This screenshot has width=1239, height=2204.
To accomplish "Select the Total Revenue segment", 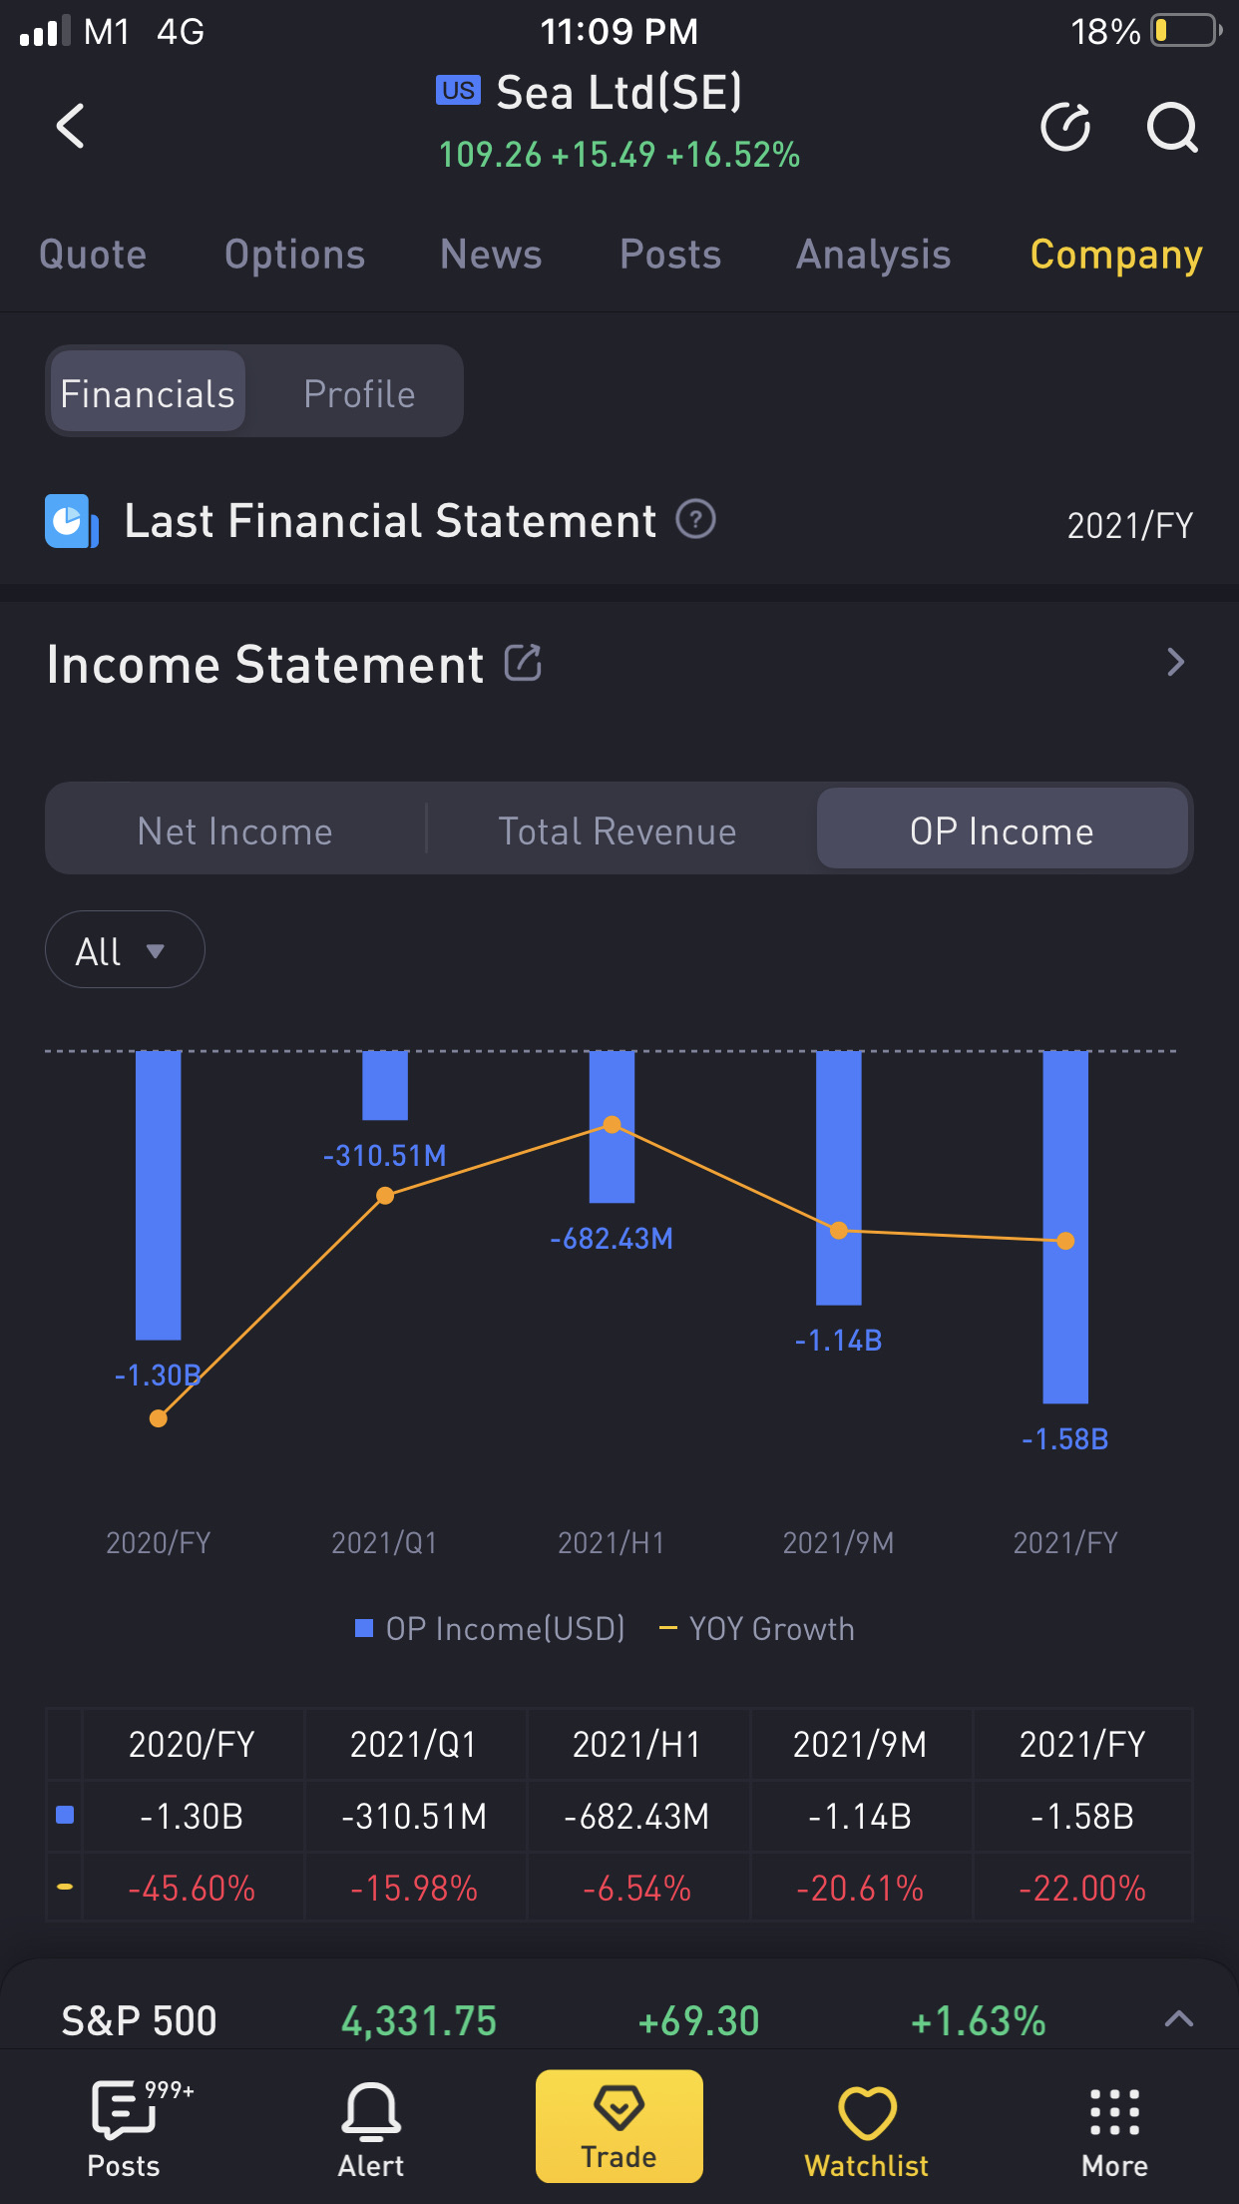I will click(618, 830).
